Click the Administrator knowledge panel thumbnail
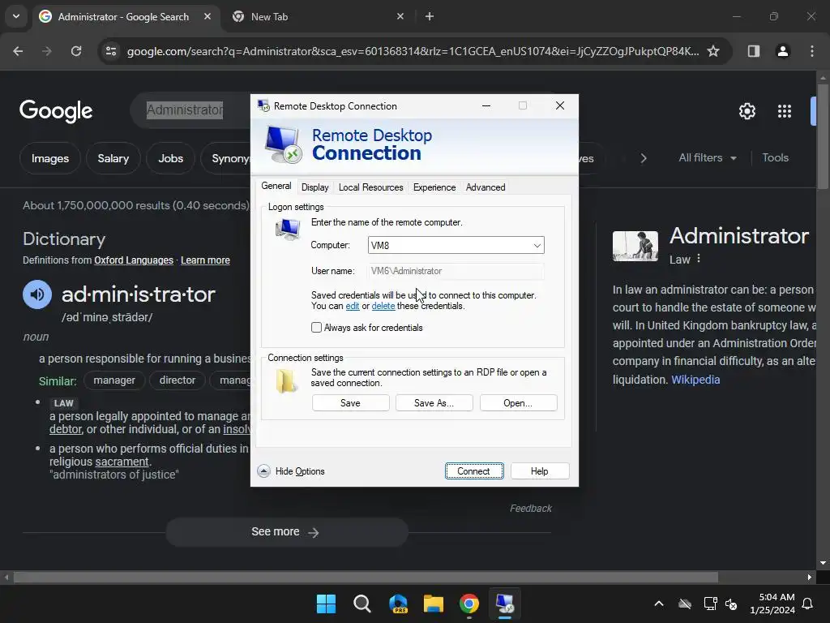Viewport: 830px width, 623px height. click(635, 246)
